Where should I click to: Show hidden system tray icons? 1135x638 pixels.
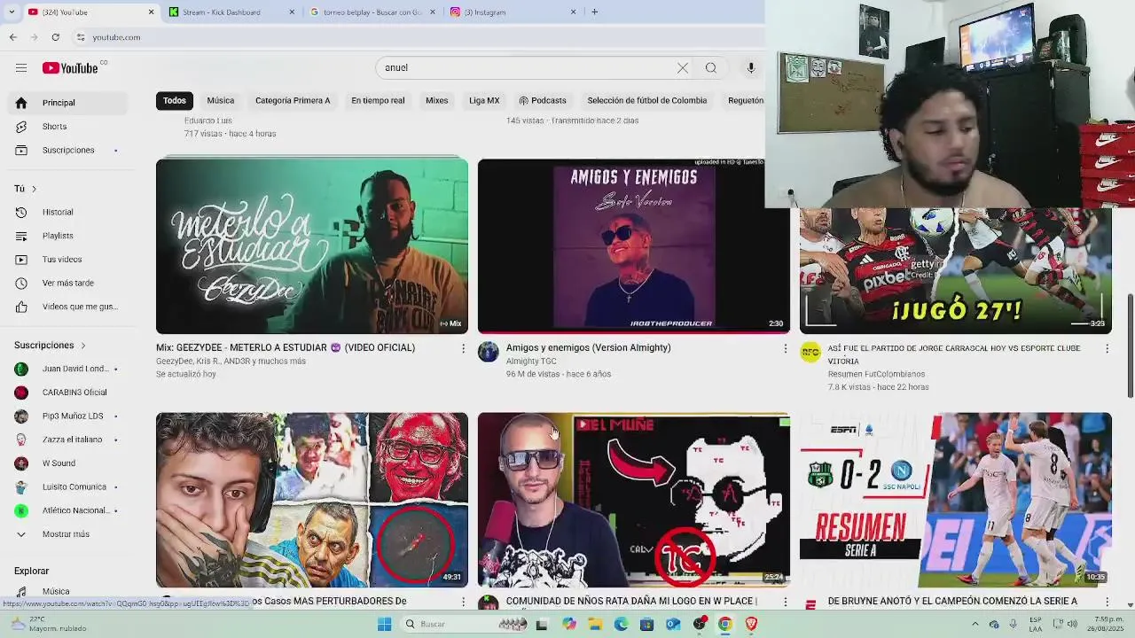coord(975,624)
